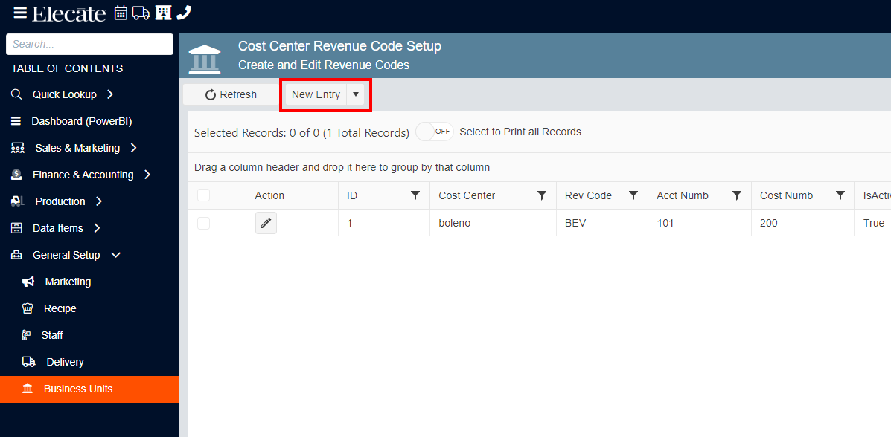Click the Dashboard list icon

[16, 121]
